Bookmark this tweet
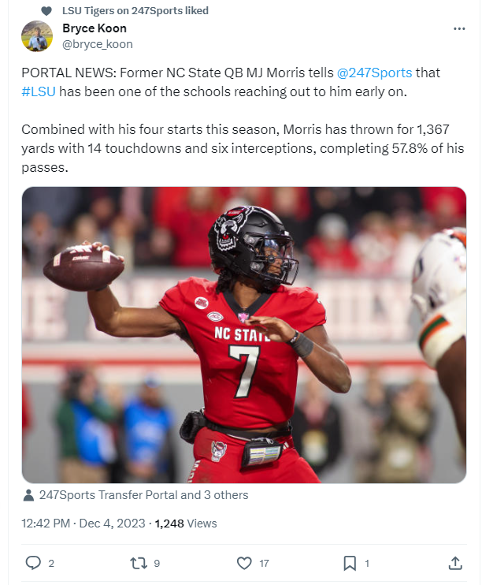Image resolution: width=482 pixels, height=585 pixels. [350, 563]
